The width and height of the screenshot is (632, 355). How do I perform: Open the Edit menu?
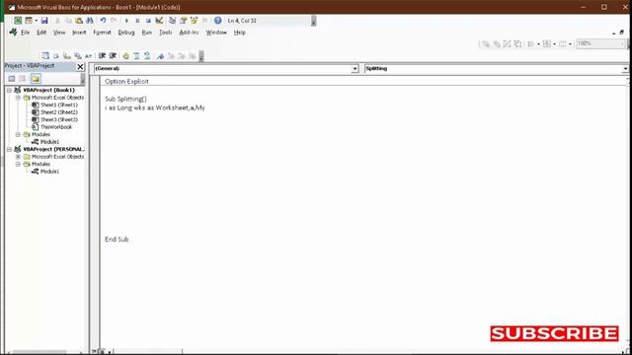point(41,33)
